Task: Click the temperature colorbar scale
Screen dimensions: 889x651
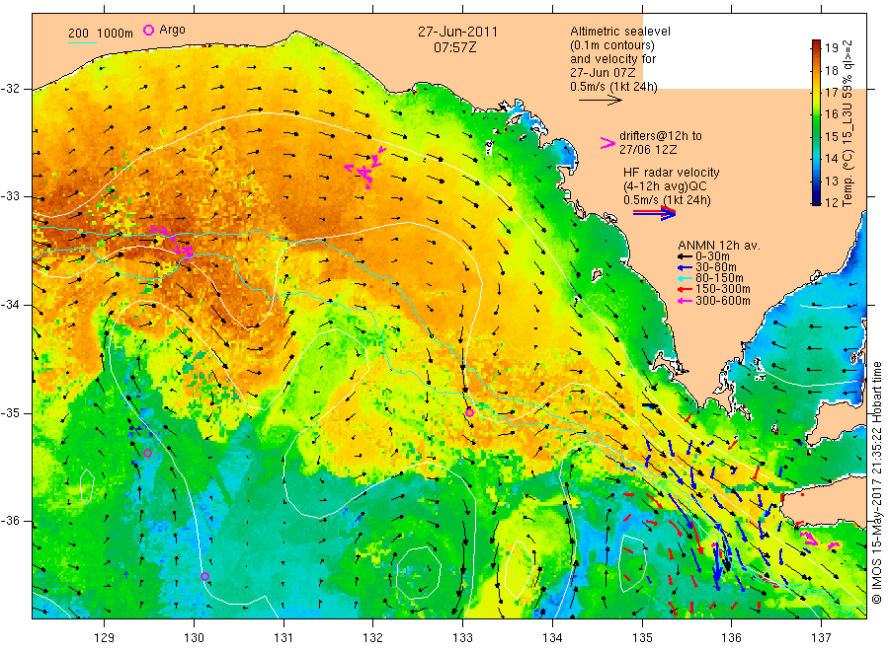Action: (x=817, y=122)
